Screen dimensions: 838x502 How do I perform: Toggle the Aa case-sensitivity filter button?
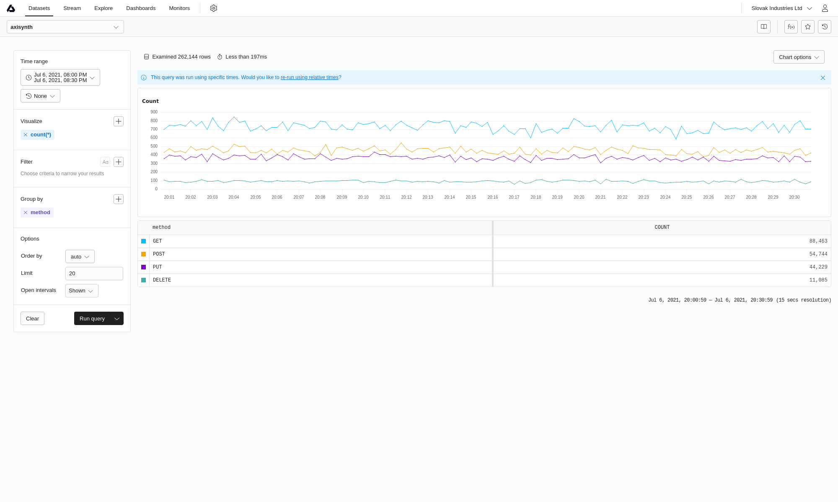coord(105,162)
